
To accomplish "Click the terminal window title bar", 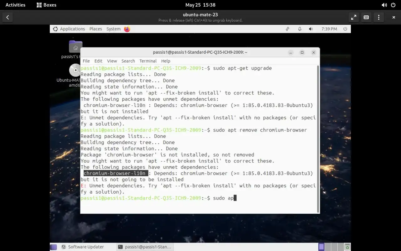I will (x=200, y=52).
